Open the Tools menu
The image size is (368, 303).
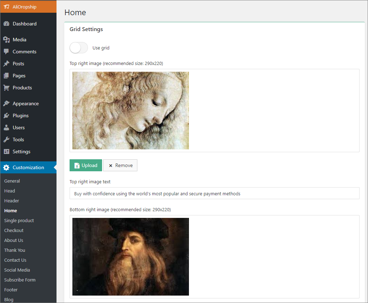tap(28, 139)
